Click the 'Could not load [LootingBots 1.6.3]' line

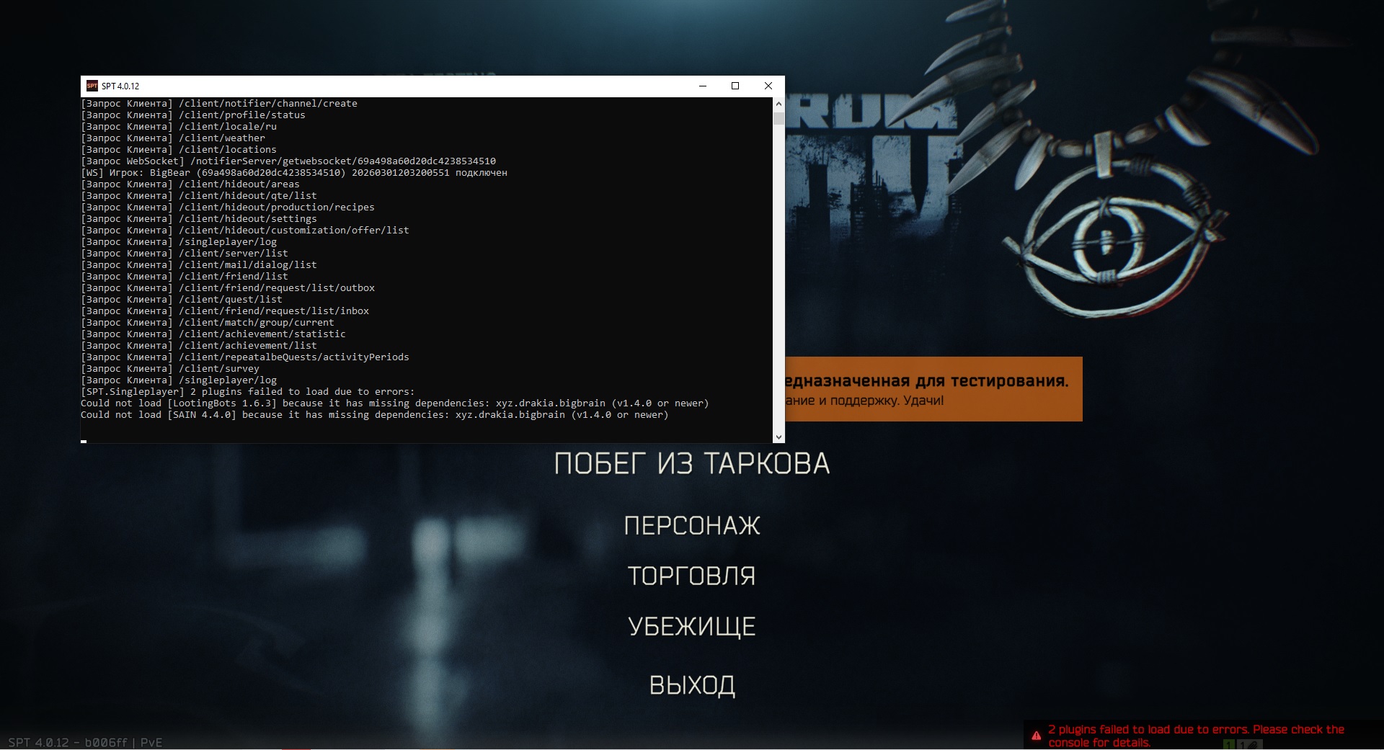pyautogui.click(x=395, y=403)
